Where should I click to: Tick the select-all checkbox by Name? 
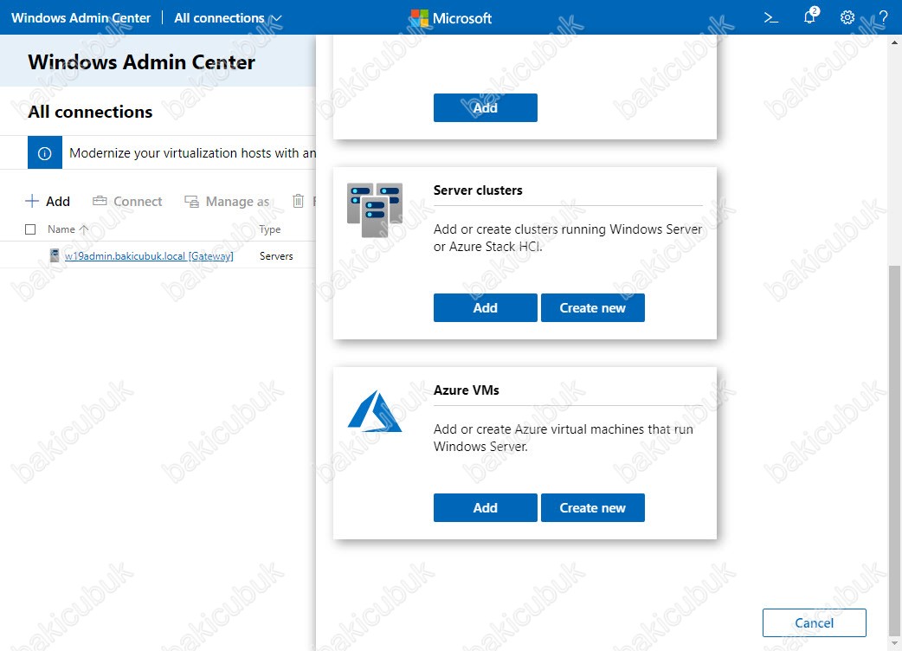pyautogui.click(x=30, y=229)
